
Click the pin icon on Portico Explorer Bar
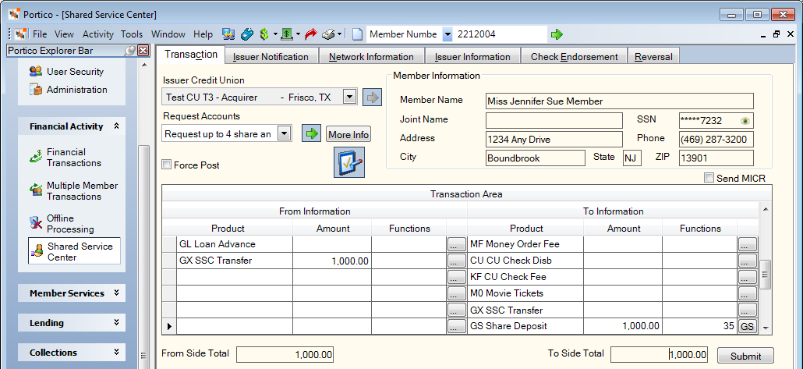131,50
